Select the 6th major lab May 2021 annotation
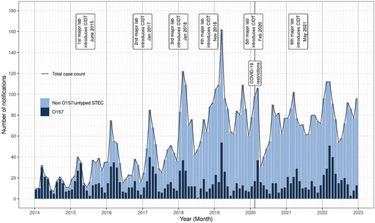 point(298,32)
